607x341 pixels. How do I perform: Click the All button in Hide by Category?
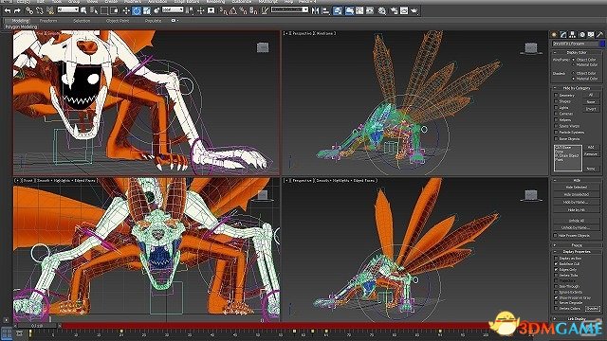click(x=591, y=95)
